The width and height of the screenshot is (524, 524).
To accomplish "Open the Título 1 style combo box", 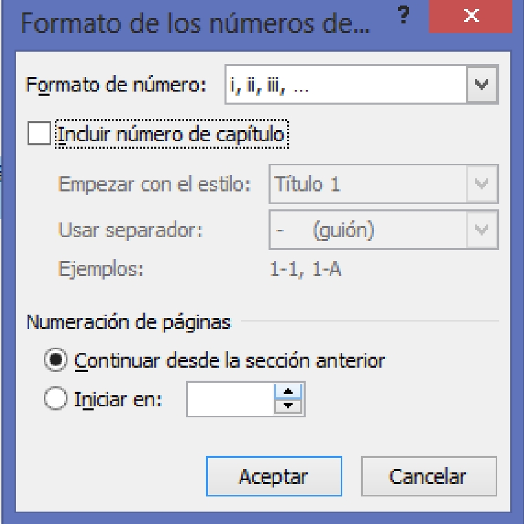I will [384, 184].
